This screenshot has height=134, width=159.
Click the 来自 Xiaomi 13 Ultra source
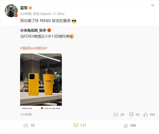pyautogui.click(x=48, y=14)
